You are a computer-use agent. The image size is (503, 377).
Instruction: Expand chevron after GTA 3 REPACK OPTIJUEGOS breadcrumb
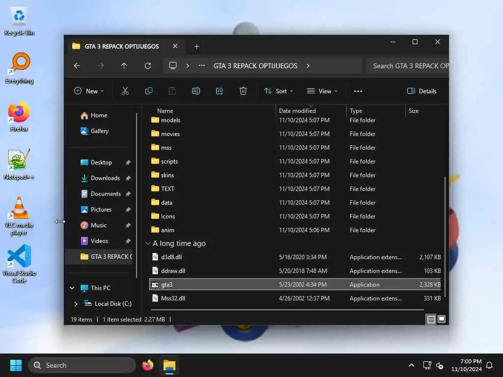[x=308, y=66]
